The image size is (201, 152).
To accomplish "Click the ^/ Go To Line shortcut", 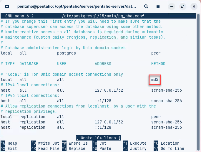I will point(169,148).
